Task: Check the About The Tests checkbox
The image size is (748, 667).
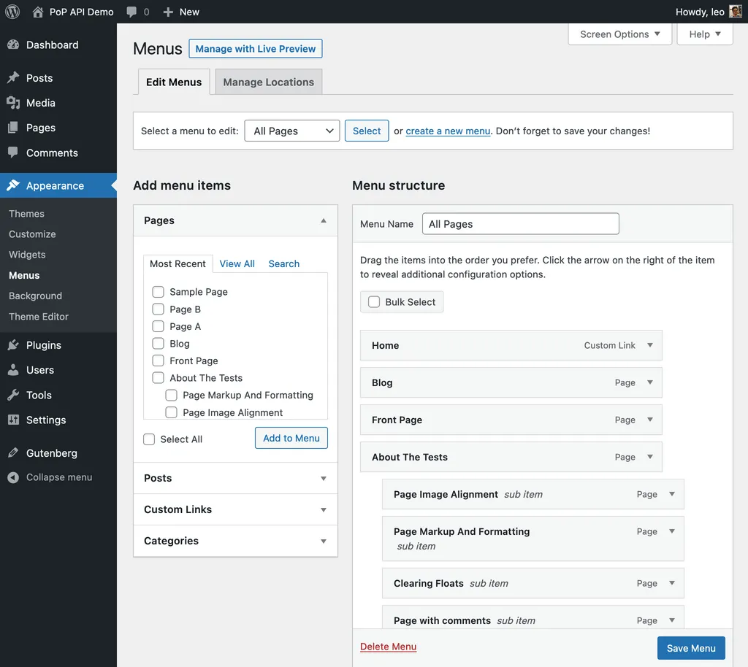Action: [x=158, y=378]
